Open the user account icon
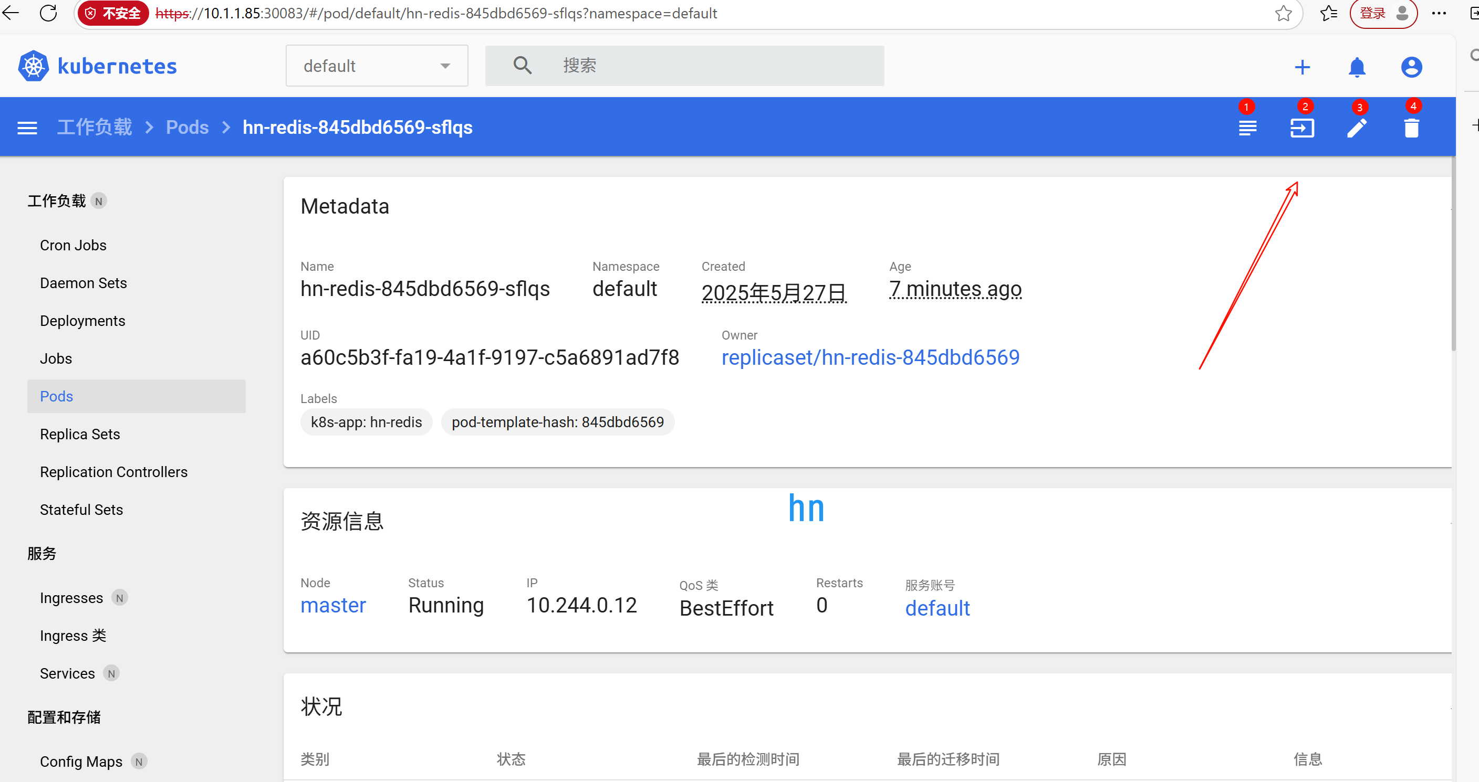The height and width of the screenshot is (782, 1479). click(1411, 67)
